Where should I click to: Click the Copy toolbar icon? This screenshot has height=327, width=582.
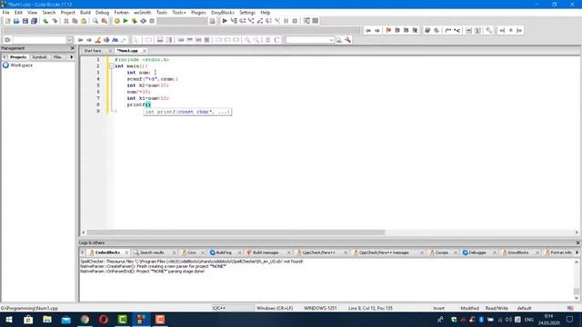(75, 21)
